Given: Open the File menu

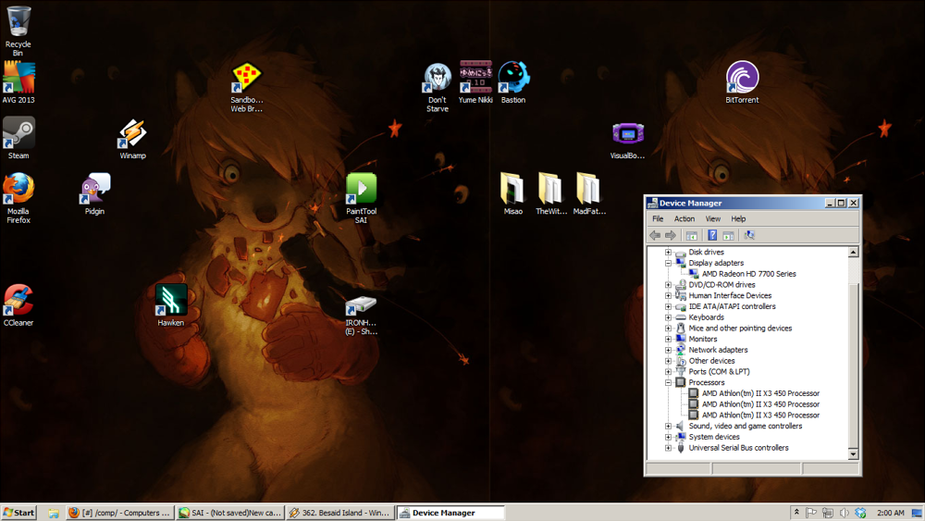Looking at the screenshot, I should [658, 219].
